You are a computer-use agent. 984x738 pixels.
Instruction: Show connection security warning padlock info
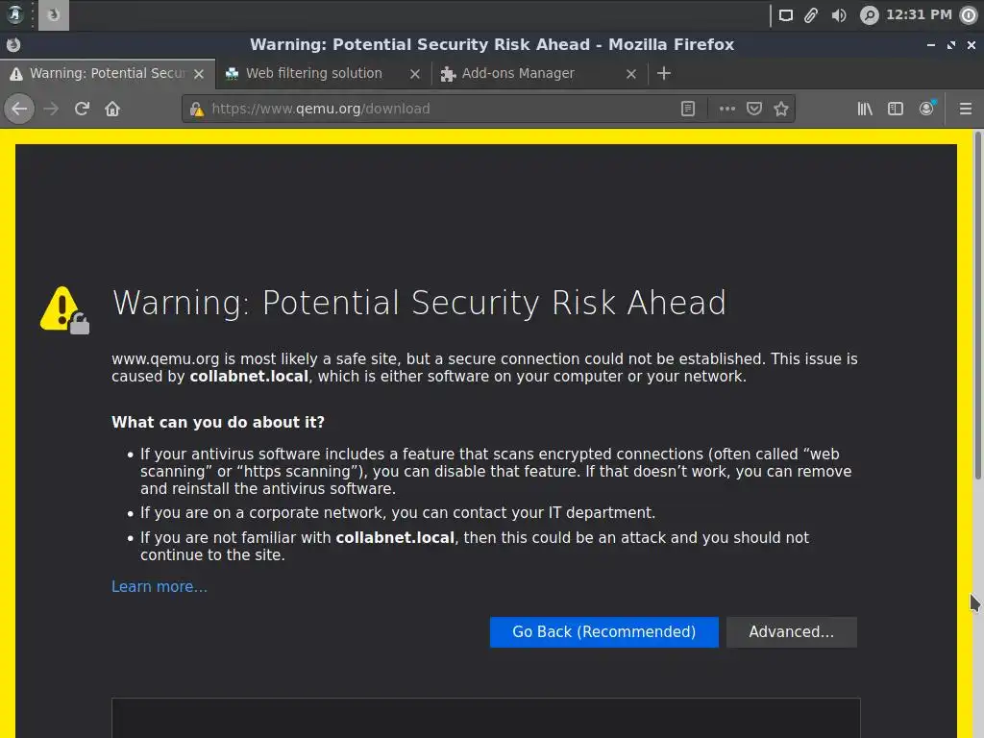pos(197,109)
